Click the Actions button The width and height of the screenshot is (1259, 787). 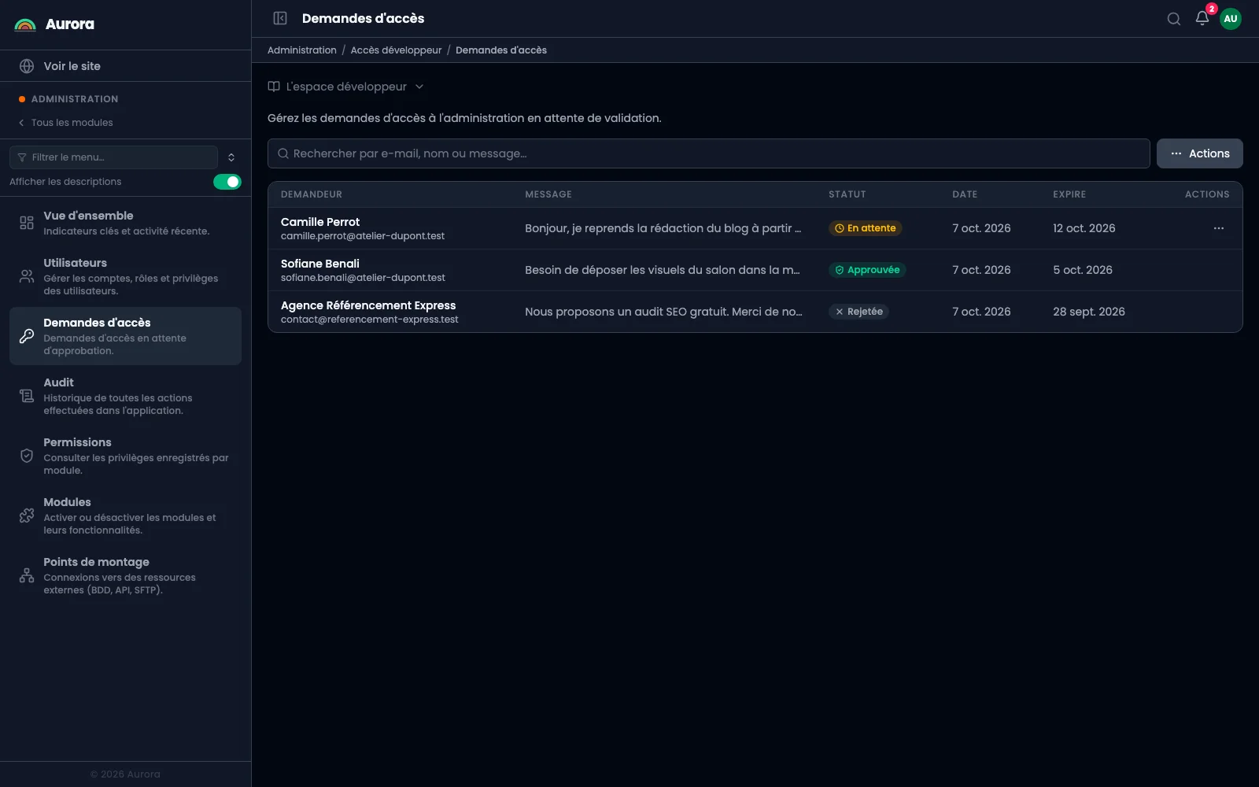1199,153
